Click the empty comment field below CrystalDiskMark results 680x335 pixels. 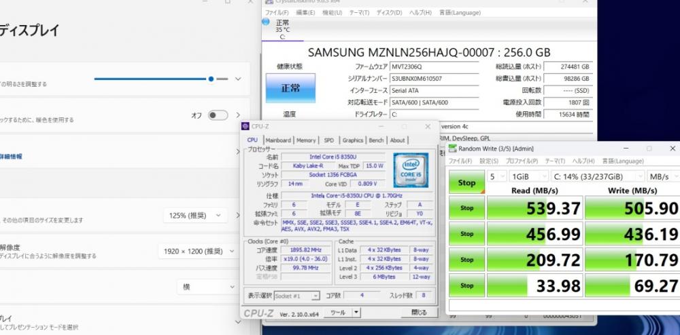[564, 305]
